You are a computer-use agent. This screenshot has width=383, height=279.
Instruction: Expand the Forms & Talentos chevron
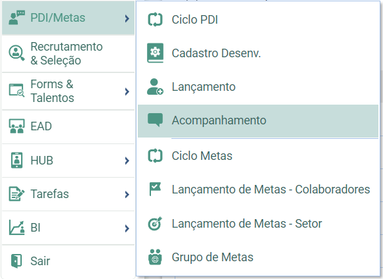coord(127,91)
